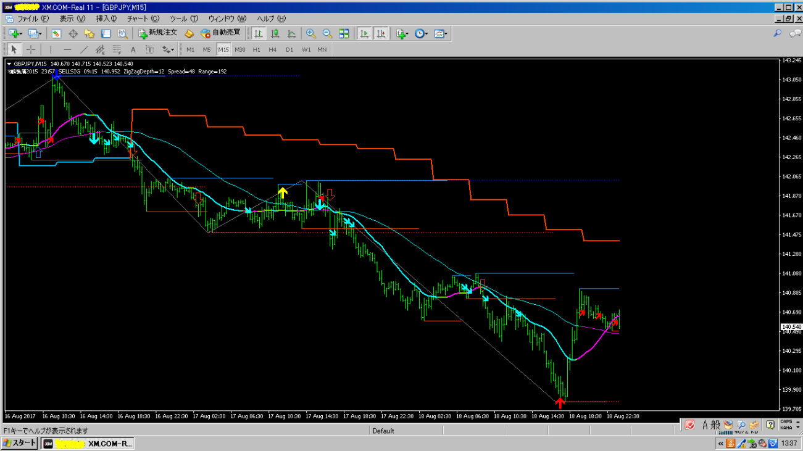The height and width of the screenshot is (451, 803).
Task: Open the ツール menu
Action: pyautogui.click(x=183, y=19)
